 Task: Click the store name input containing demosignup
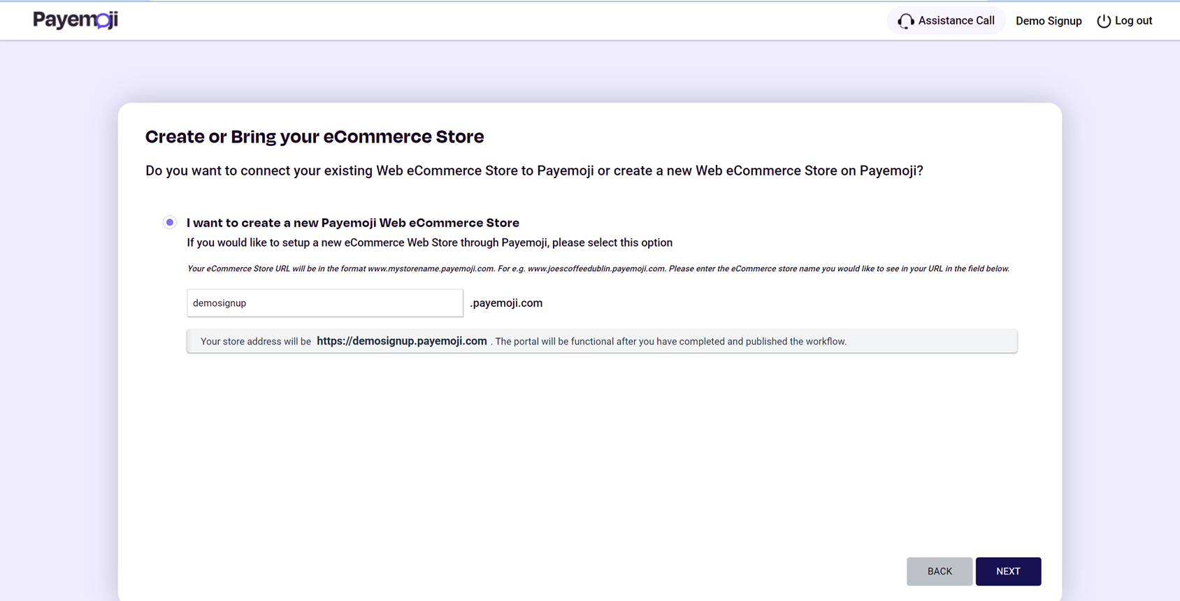click(325, 303)
